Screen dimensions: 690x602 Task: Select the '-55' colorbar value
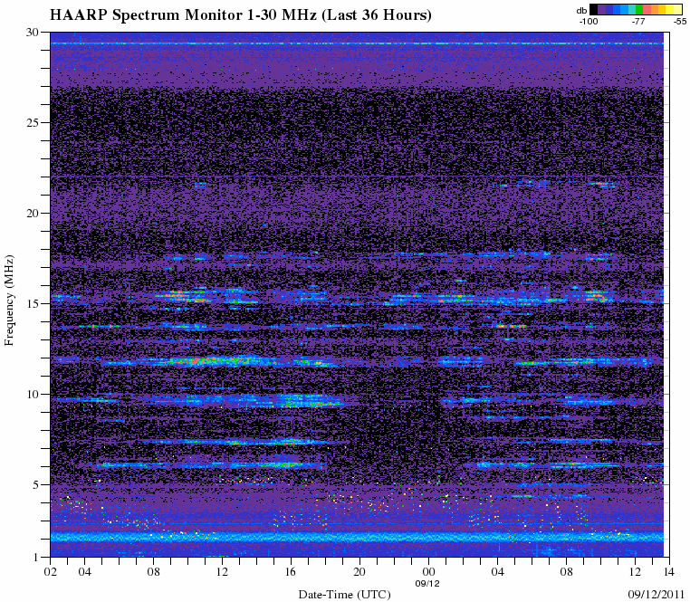click(x=680, y=21)
